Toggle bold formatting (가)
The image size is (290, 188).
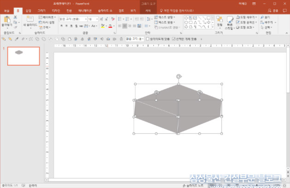click(x=61, y=26)
